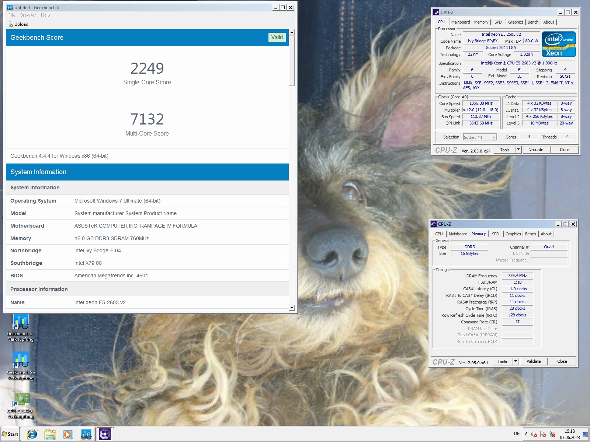Switch to CPU-Z taskbar button

click(105, 434)
